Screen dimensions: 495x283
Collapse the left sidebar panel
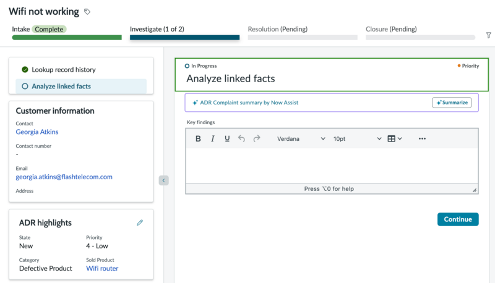coord(163,180)
